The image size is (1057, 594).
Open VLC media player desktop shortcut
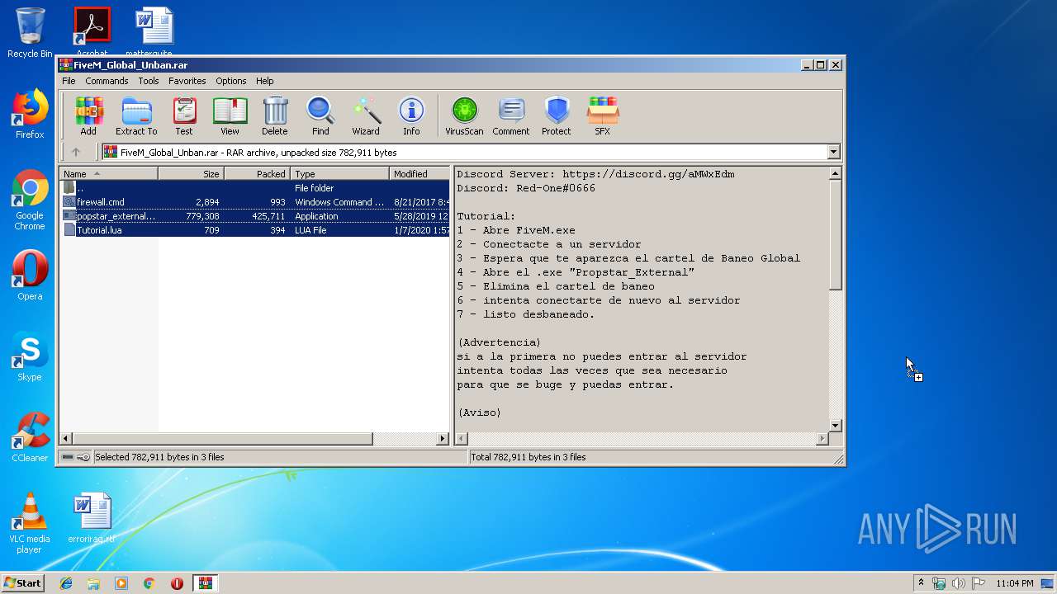click(x=30, y=523)
